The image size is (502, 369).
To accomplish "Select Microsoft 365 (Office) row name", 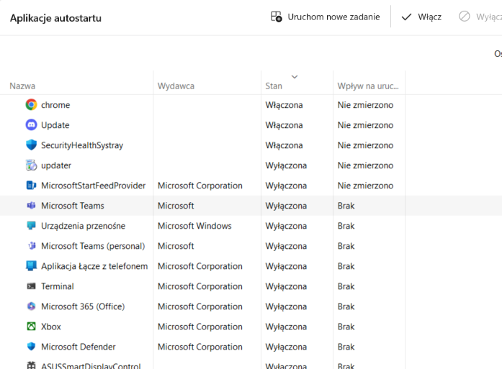I will coord(83,306).
